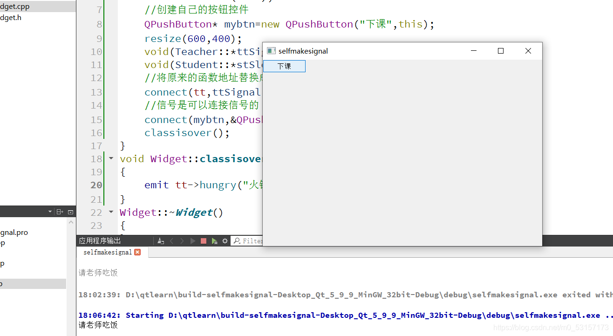Minimize the selfmakesignal window
This screenshot has width=613, height=336.
pos(474,51)
